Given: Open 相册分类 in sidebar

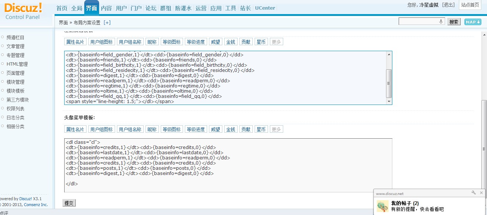Looking at the screenshot, I should (x=15, y=126).
